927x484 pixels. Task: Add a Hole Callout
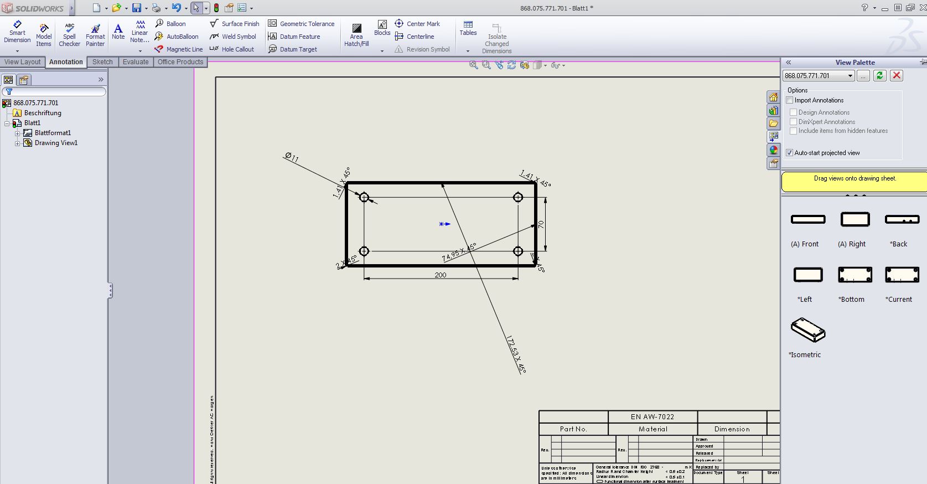[x=232, y=49]
